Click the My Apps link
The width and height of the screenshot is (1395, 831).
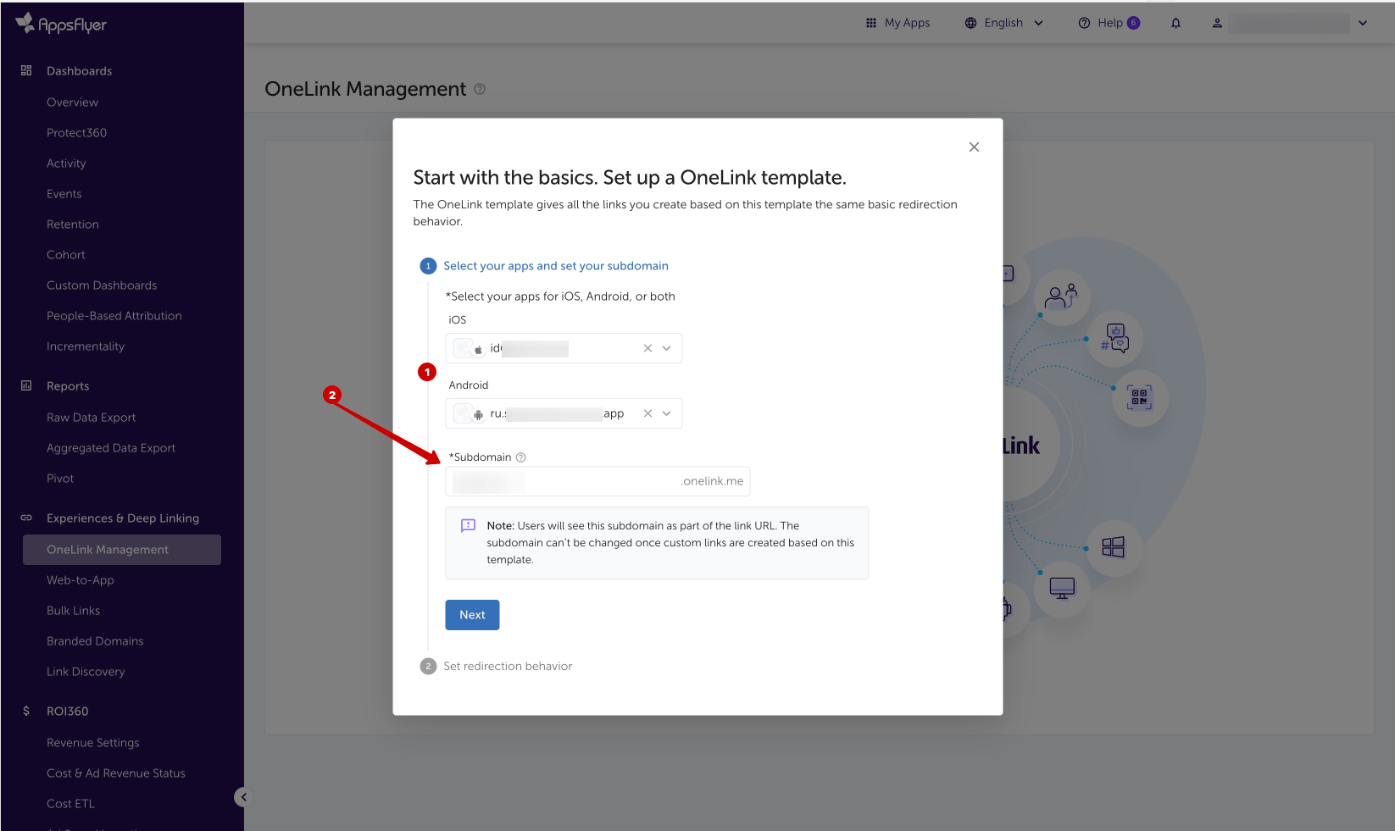click(907, 23)
